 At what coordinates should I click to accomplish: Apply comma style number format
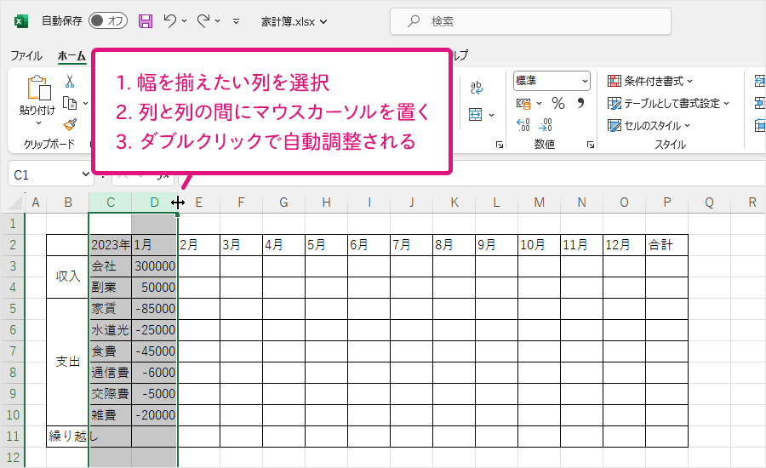(x=580, y=103)
